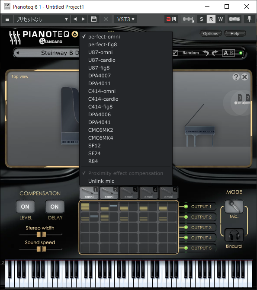Select U87-cardio microphone type
Viewport: 257px width, 290px height.
[126, 60]
